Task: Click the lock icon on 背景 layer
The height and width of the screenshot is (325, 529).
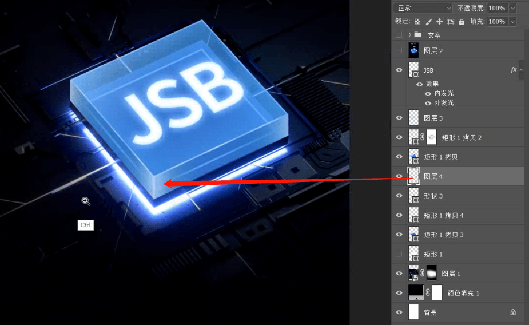Action: click(513, 312)
